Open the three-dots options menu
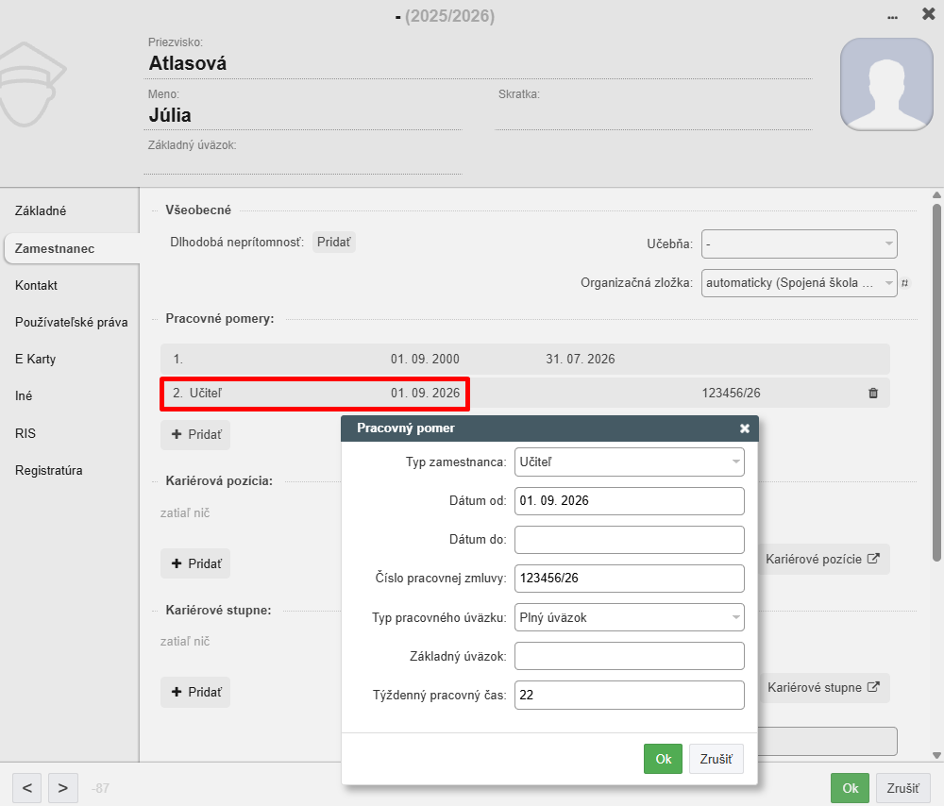944x806 pixels. pos(892,17)
